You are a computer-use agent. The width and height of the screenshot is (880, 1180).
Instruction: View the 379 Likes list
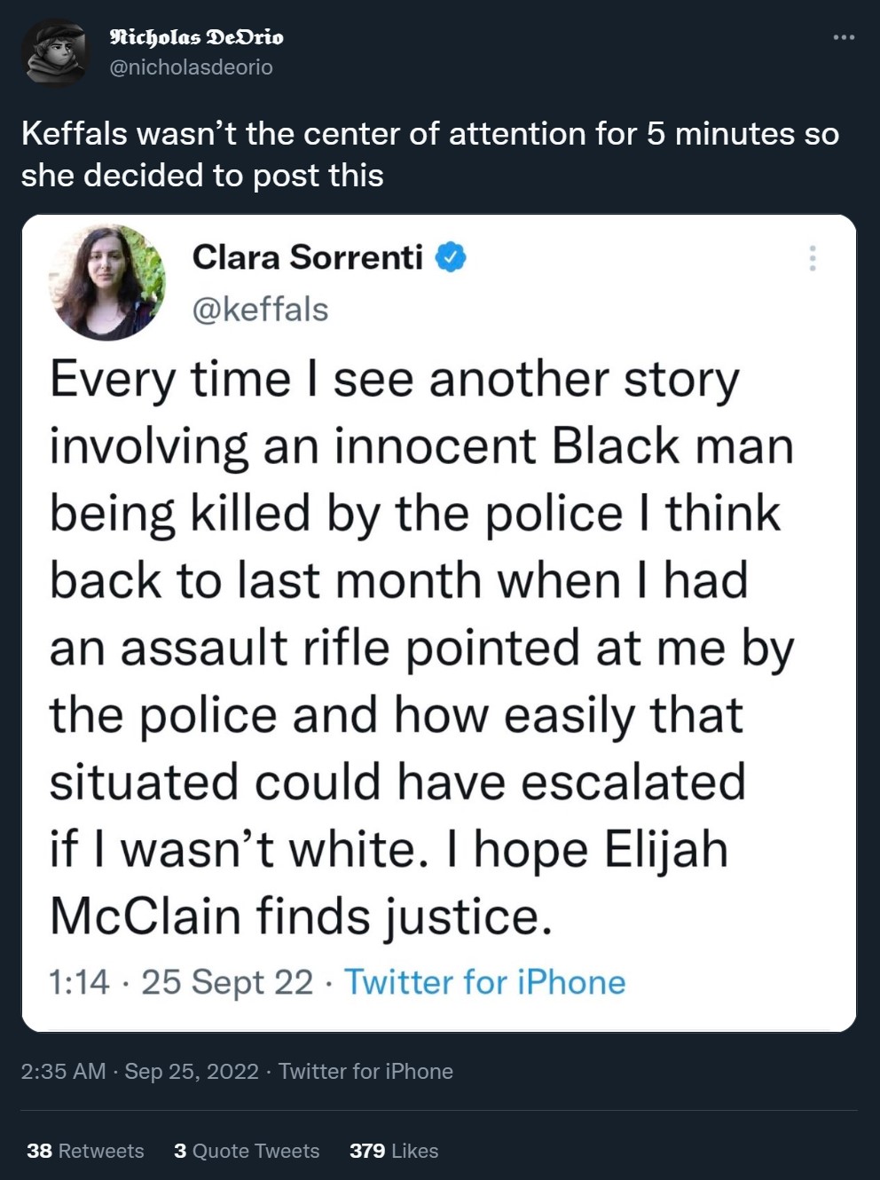[x=394, y=1151]
